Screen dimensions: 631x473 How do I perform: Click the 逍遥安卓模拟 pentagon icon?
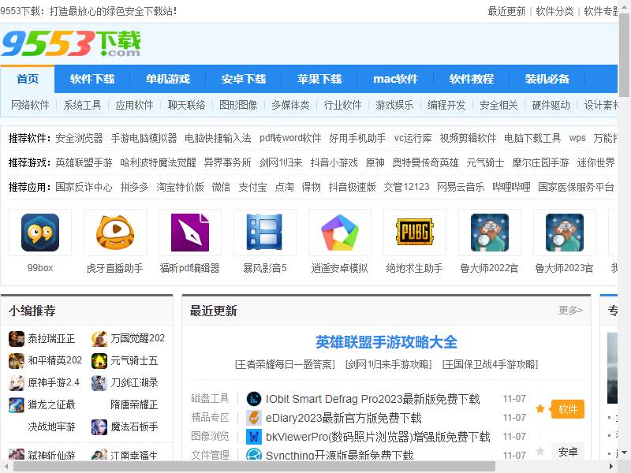tap(340, 233)
